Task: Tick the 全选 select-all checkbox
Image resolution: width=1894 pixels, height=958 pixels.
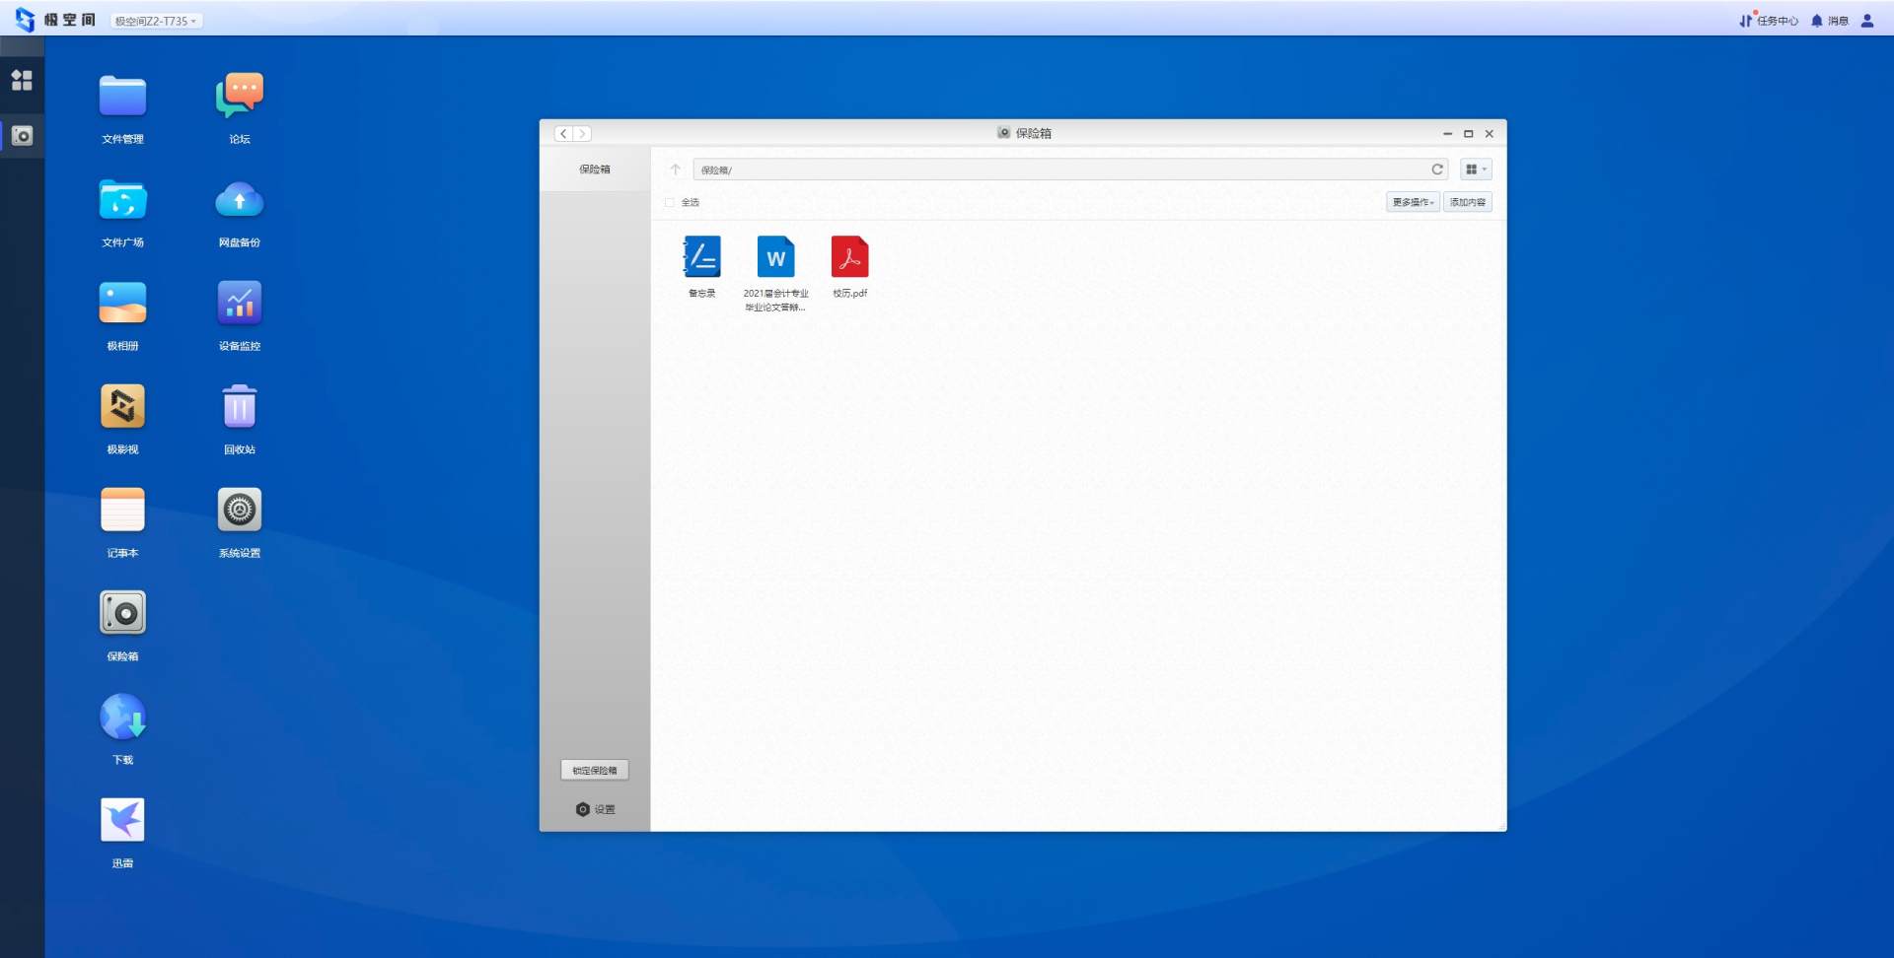Action: (x=670, y=203)
